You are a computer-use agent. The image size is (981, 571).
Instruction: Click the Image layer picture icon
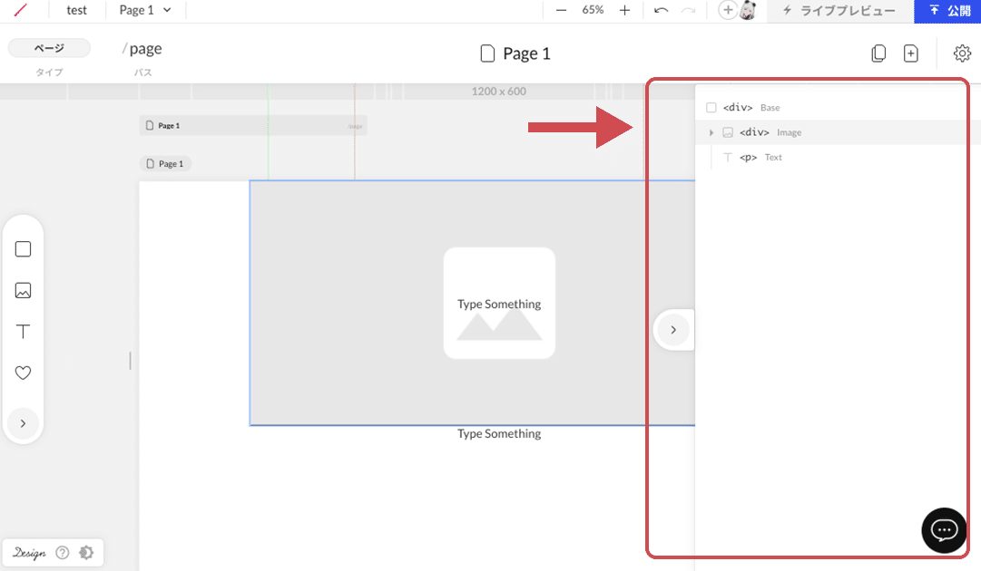click(728, 132)
